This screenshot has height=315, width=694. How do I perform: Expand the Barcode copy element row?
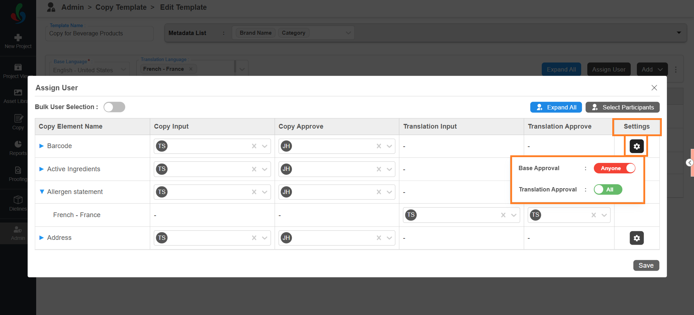point(42,146)
